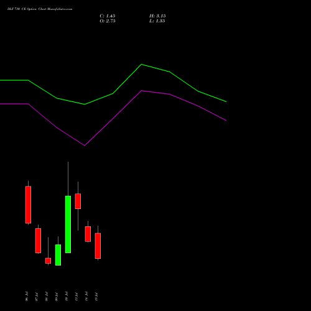Click the '08 Jul' date axis label
This screenshot has width=311, height=311.
click(x=47, y=296)
